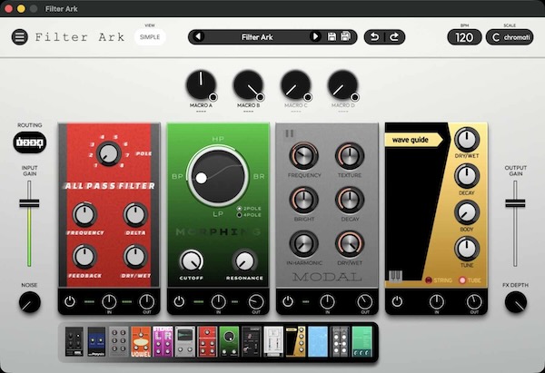
Task: Switch the SIMPLE view toggle
Action: pos(150,37)
